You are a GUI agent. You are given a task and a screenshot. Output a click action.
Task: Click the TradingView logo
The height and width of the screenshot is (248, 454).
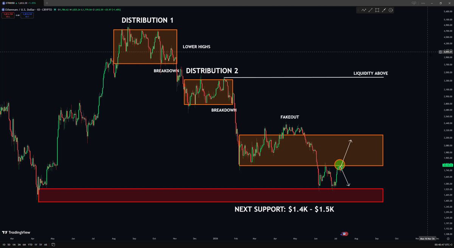(16, 232)
